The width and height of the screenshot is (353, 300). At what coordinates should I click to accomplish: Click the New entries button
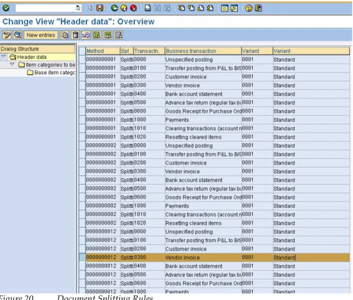(x=40, y=35)
